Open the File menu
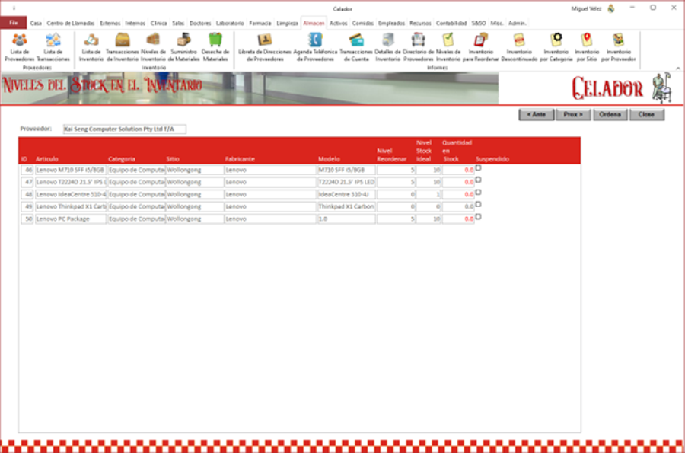Image resolution: width=685 pixels, height=453 pixels. click(x=13, y=23)
